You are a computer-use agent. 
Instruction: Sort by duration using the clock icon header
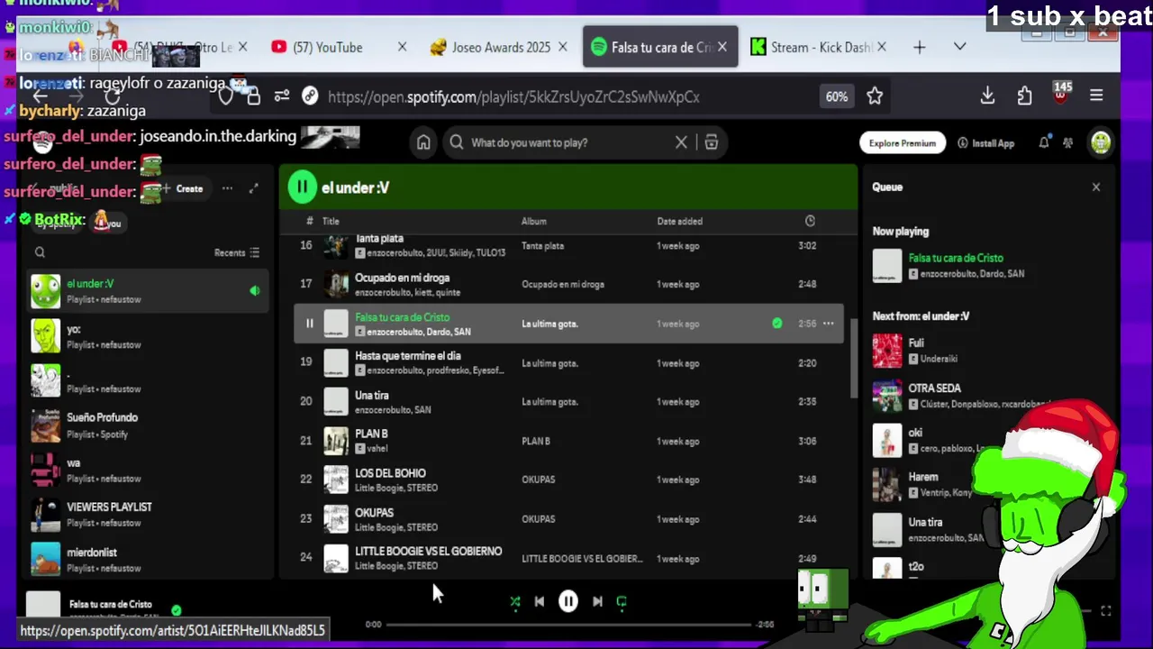810,221
